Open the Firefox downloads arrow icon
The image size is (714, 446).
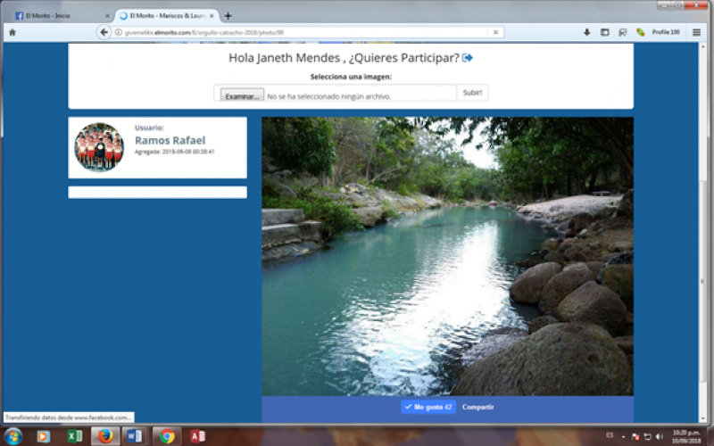[x=586, y=32]
